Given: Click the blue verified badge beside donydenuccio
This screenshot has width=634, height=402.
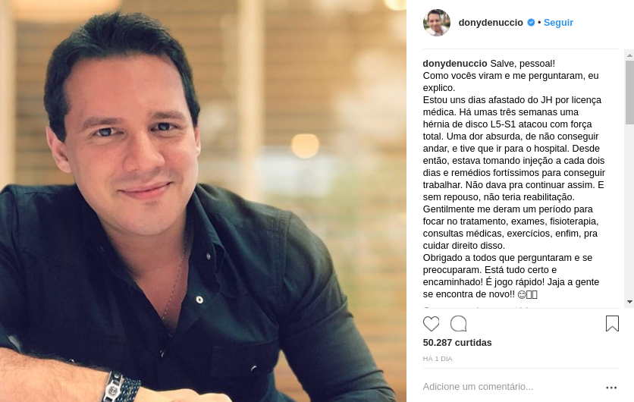Looking at the screenshot, I should click(531, 23).
